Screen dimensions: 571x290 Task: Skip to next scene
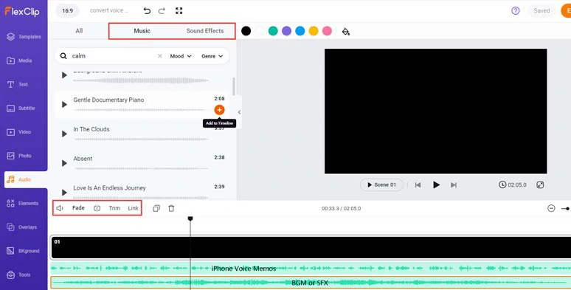[x=454, y=185]
